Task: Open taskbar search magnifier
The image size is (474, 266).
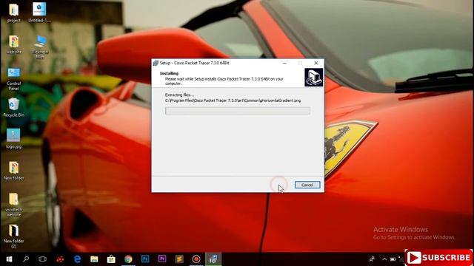Action: (26, 259)
